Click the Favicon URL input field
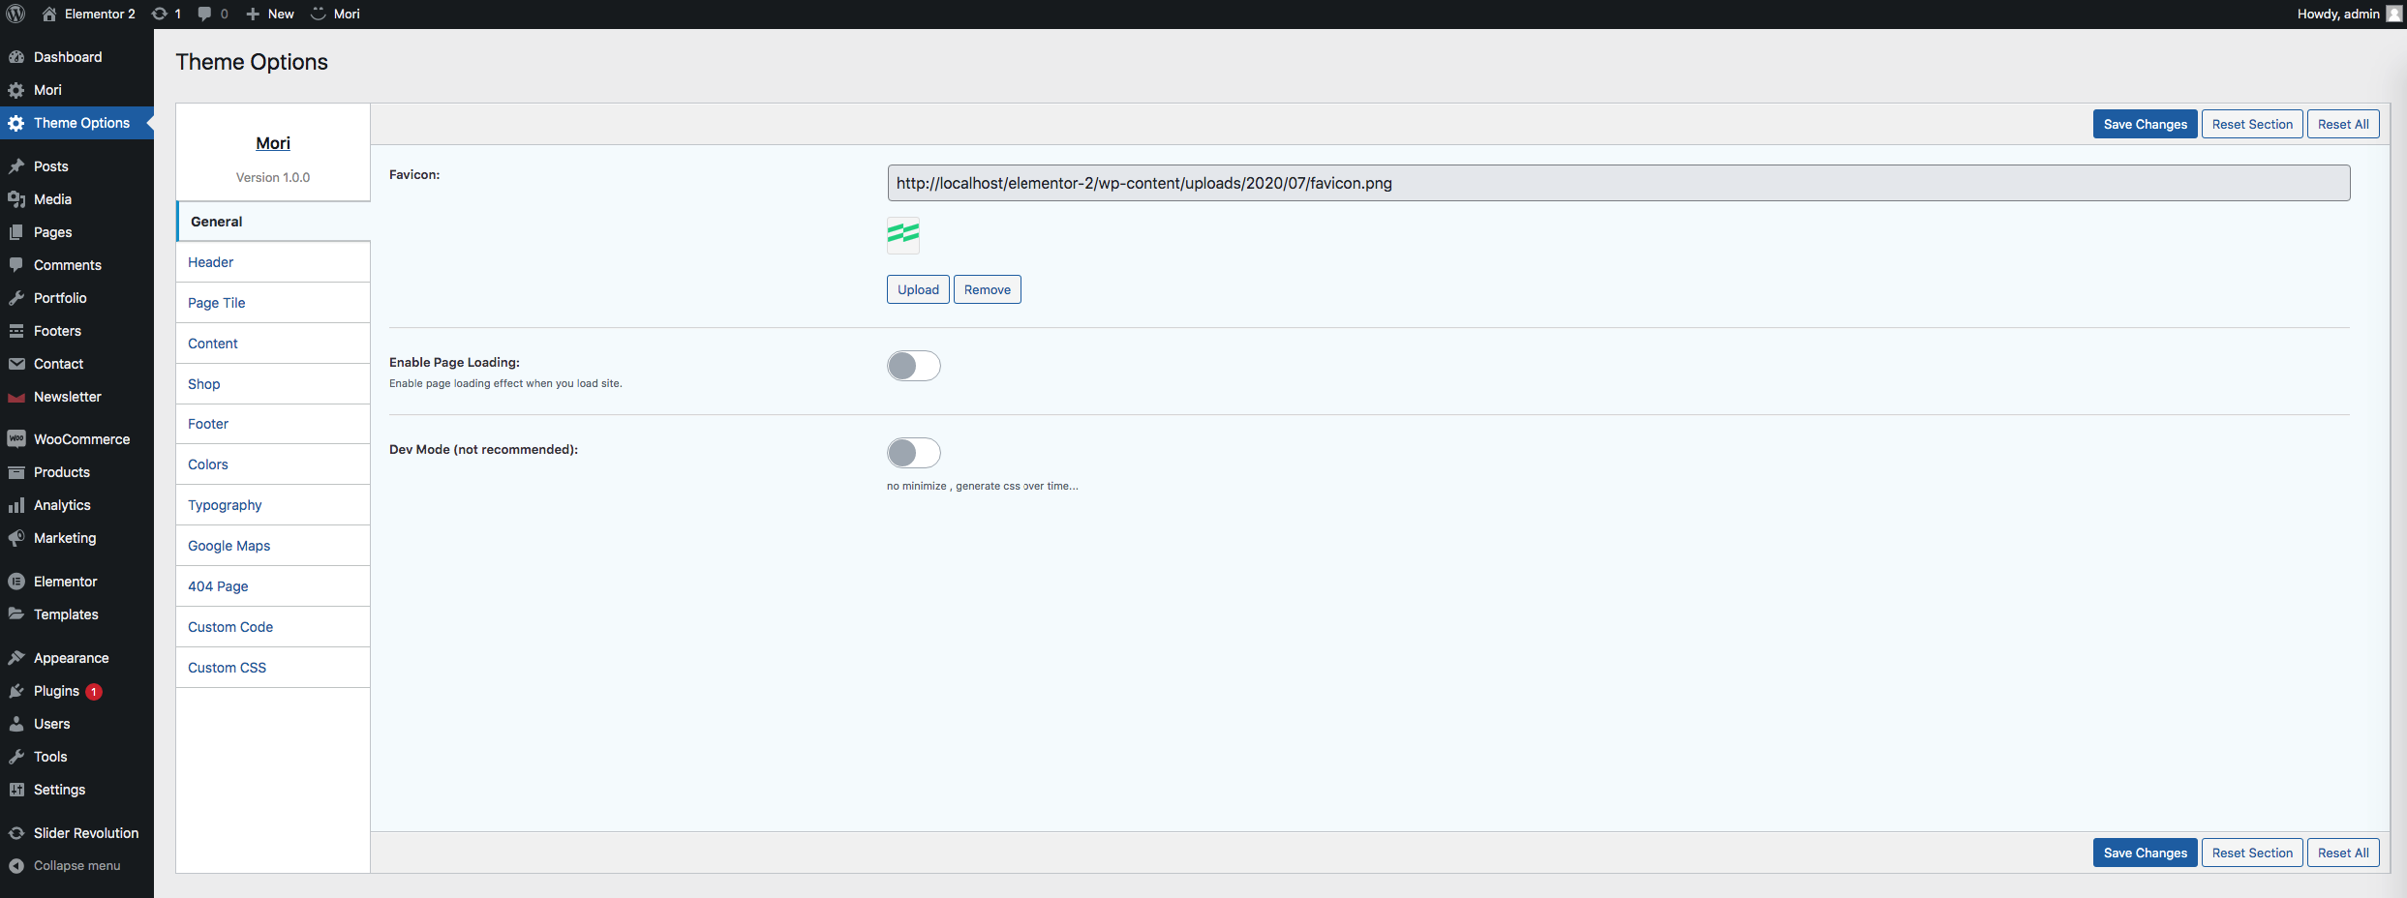This screenshot has height=898, width=2407. coord(1618,183)
